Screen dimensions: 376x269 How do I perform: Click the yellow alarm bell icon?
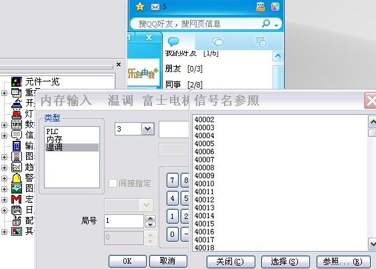tap(17, 178)
